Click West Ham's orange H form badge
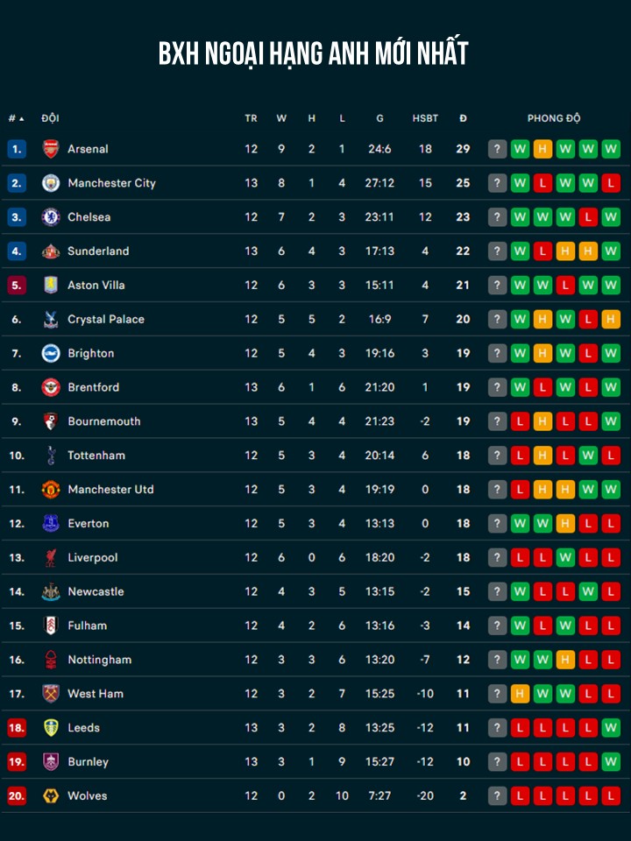Viewport: 631px width, 841px height. (x=521, y=694)
